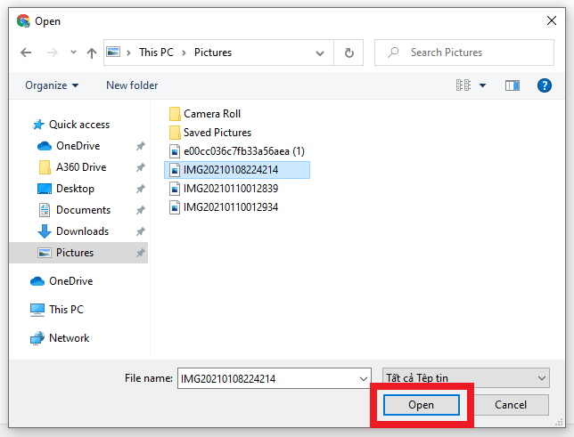Expand the address bar history dropdown
Image resolution: width=574 pixels, height=437 pixels.
coord(320,53)
